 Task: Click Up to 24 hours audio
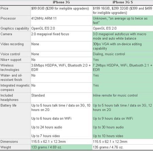47,127
